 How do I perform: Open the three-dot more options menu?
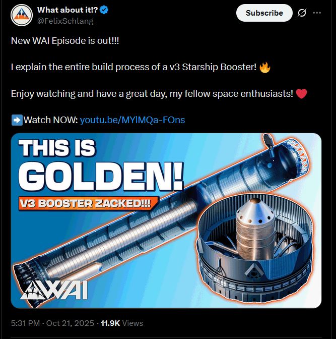pyautogui.click(x=317, y=13)
